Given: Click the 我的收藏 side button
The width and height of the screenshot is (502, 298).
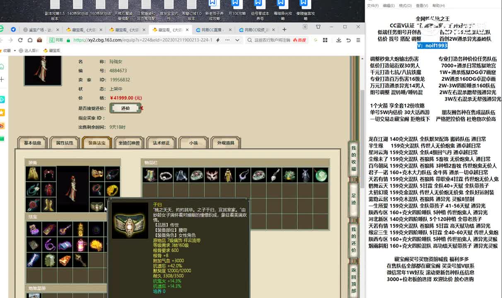Looking at the screenshot, I should 353,159.
